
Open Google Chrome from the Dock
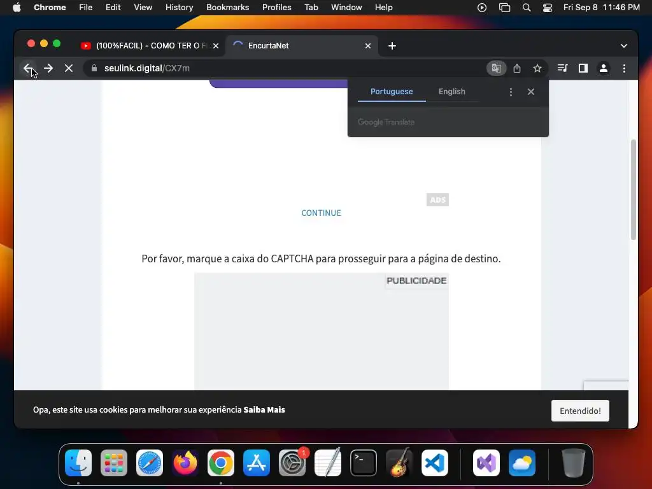click(221, 463)
